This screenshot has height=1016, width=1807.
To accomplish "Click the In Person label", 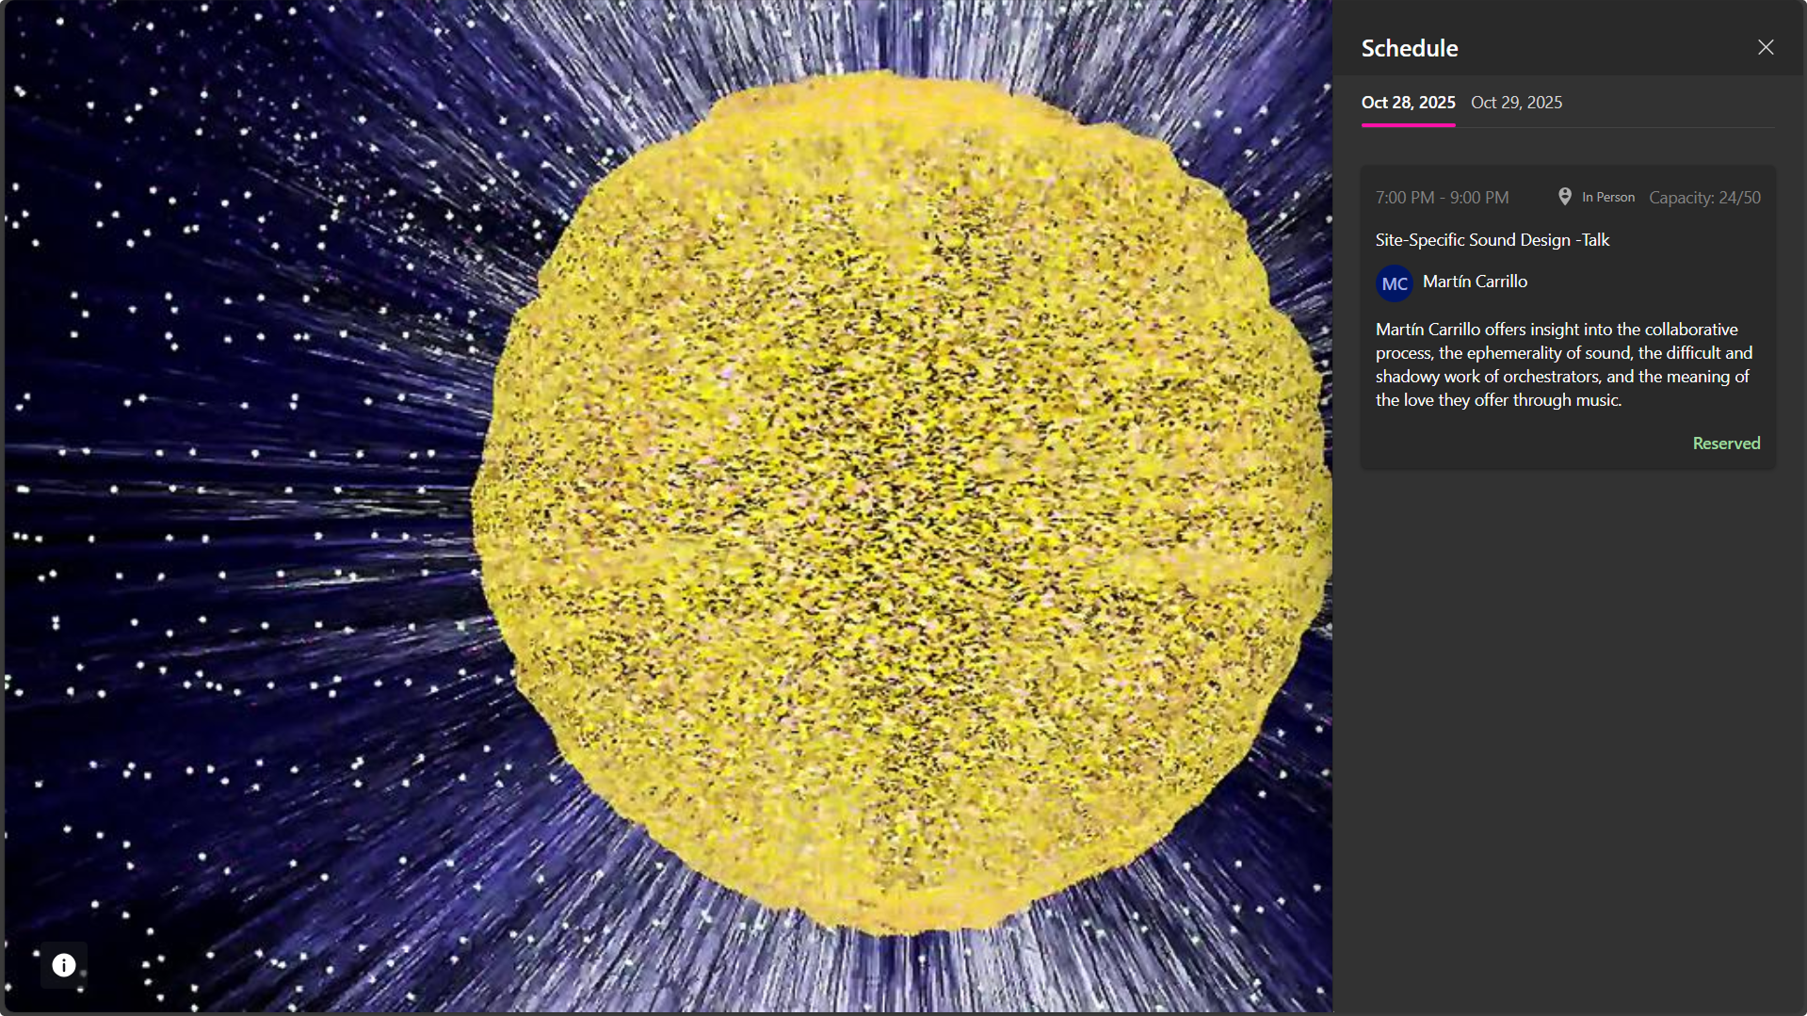I will (1607, 198).
